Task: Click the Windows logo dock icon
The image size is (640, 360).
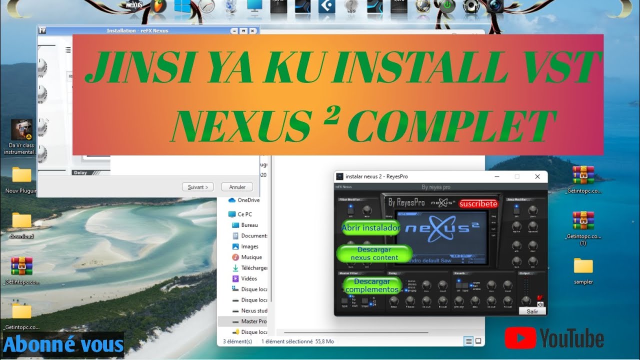Action: click(182, 6)
